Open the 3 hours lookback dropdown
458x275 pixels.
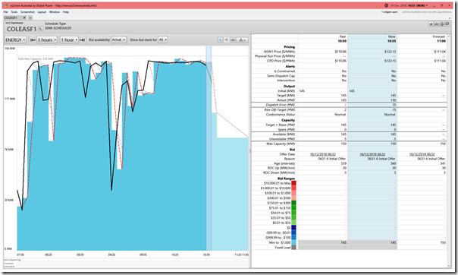(x=47, y=40)
